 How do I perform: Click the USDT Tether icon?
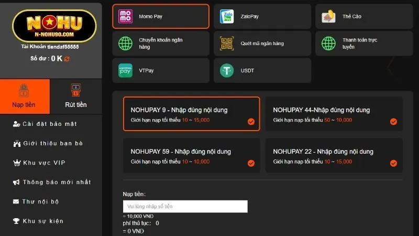point(227,71)
